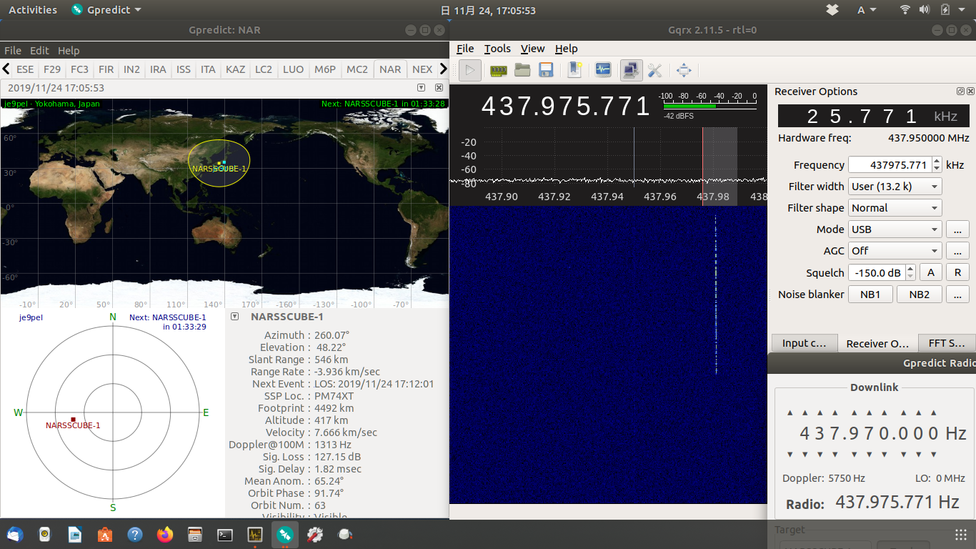Open Gqrx View menu
This screenshot has height=549, width=976.
(532, 49)
